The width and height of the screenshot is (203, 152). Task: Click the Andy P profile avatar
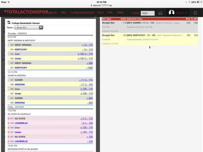click(172, 13)
